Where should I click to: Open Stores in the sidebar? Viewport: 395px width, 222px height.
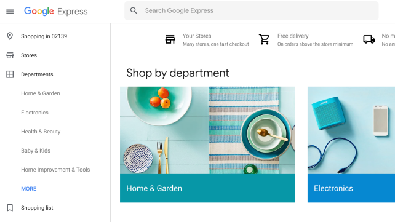click(29, 55)
